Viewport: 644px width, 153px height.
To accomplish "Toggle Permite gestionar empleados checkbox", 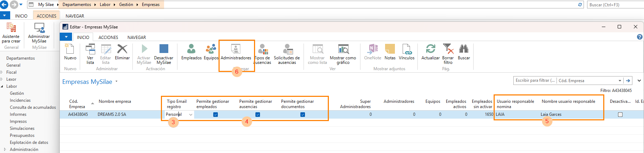I will tap(215, 114).
